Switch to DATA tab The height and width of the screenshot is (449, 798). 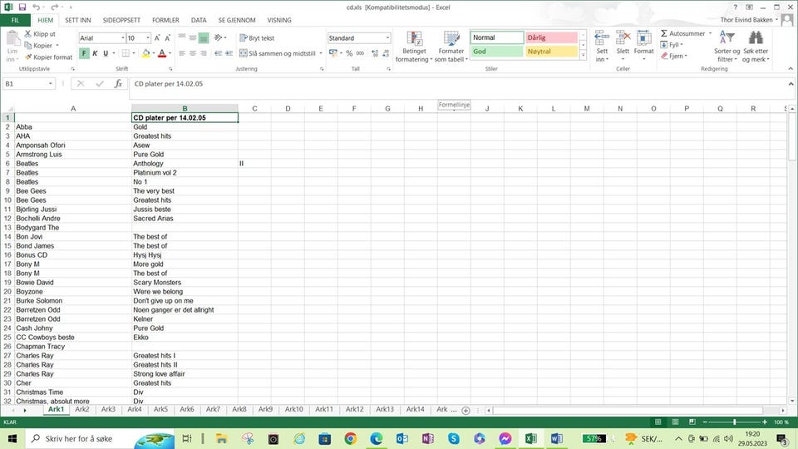199,20
